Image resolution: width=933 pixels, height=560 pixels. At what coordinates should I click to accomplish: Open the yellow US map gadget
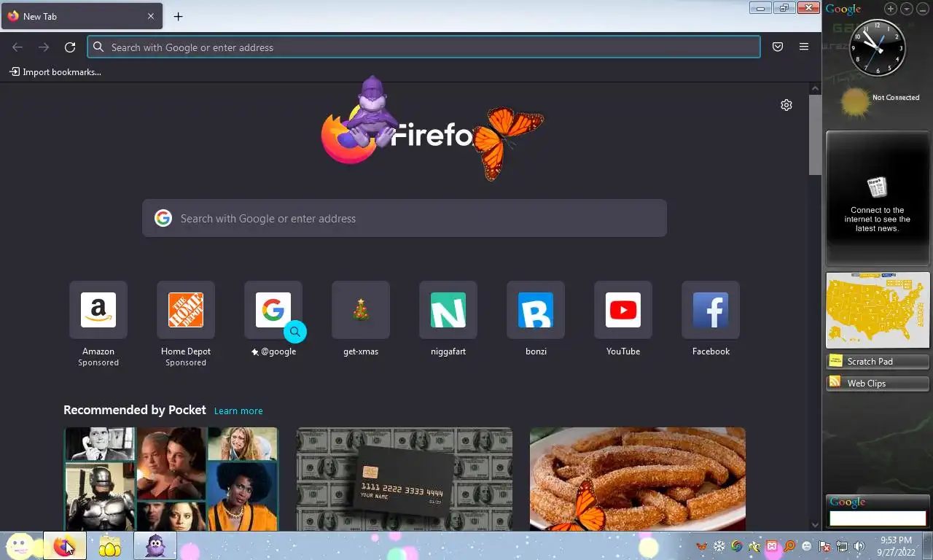click(x=878, y=310)
